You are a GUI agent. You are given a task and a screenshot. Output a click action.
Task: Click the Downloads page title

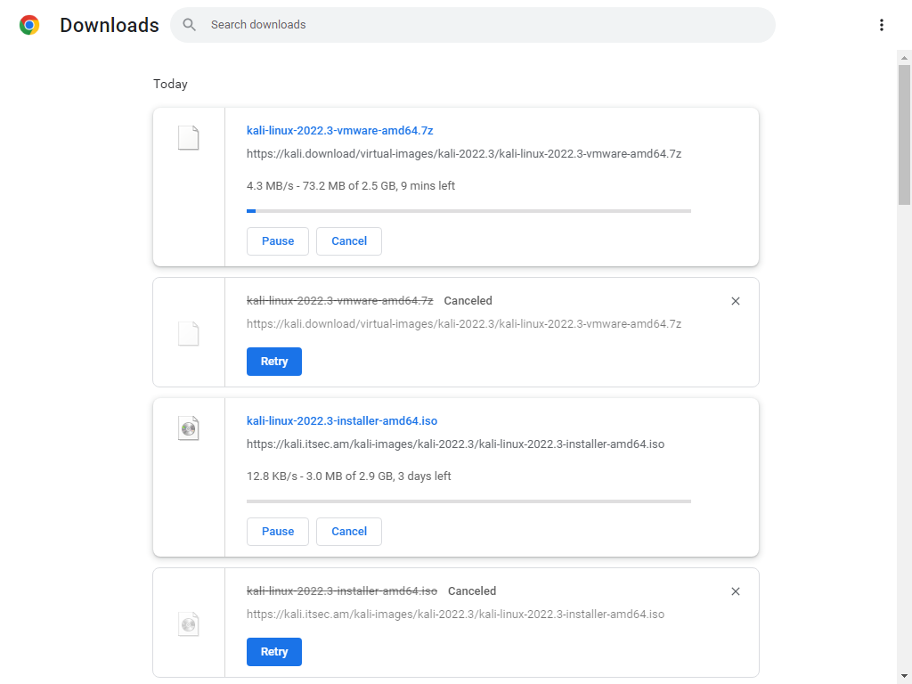110,25
